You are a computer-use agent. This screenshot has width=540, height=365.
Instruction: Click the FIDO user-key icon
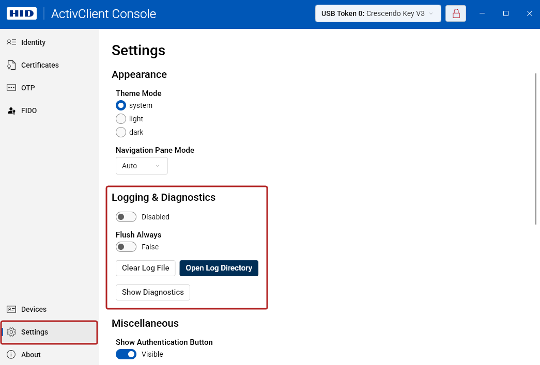click(11, 110)
